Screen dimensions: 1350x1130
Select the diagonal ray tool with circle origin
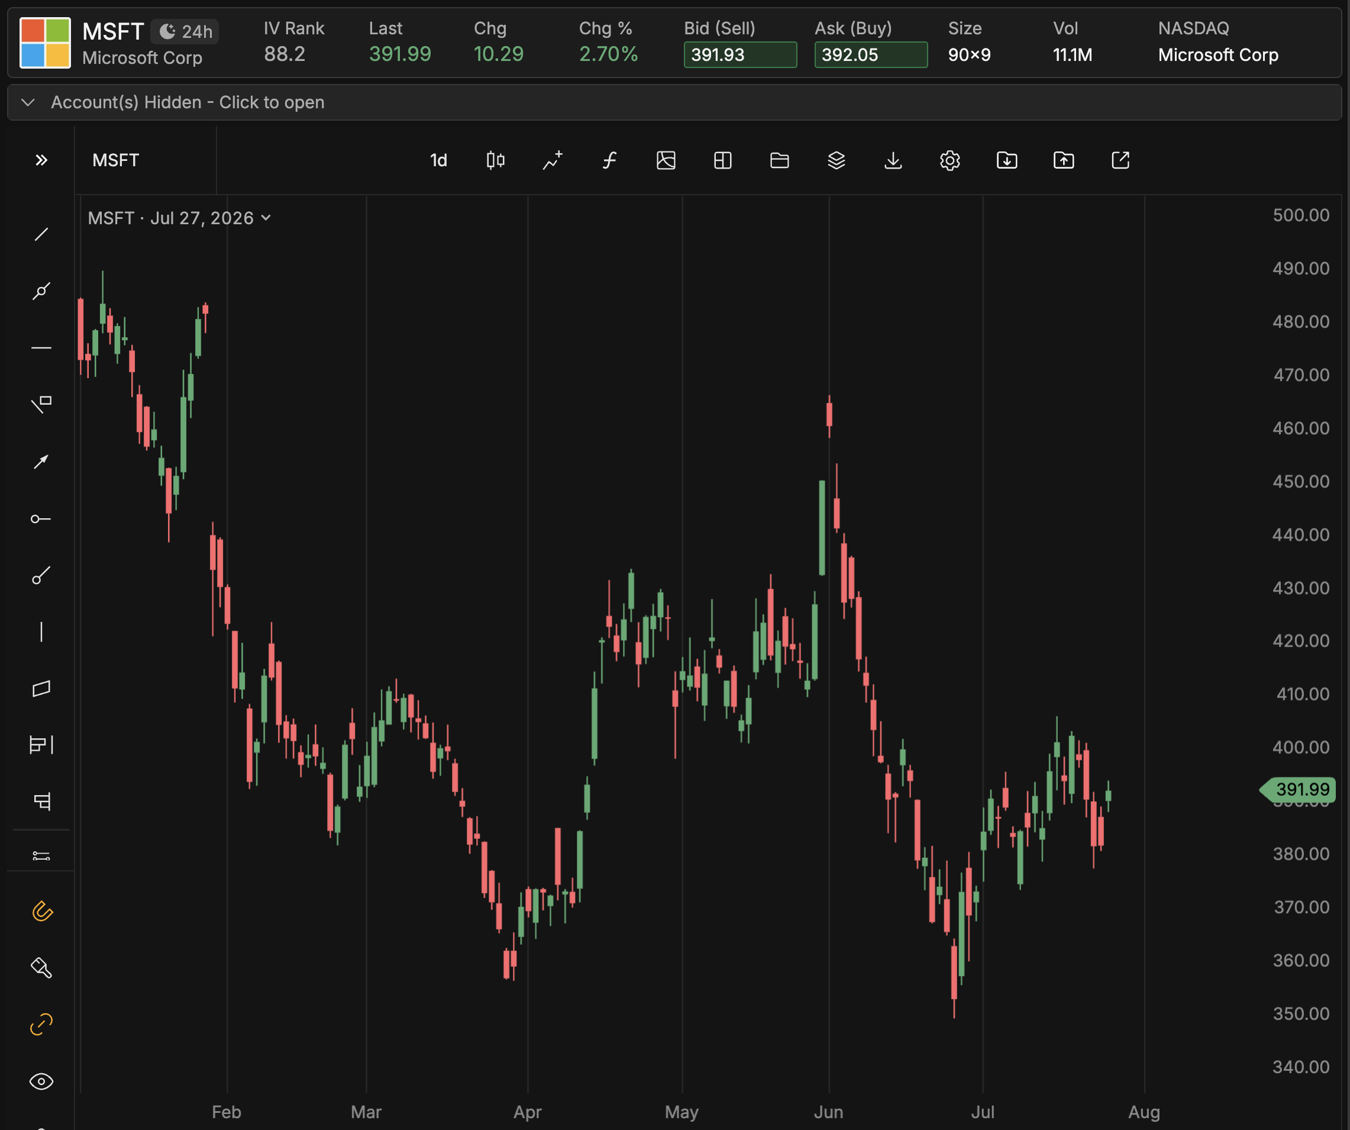(x=41, y=575)
